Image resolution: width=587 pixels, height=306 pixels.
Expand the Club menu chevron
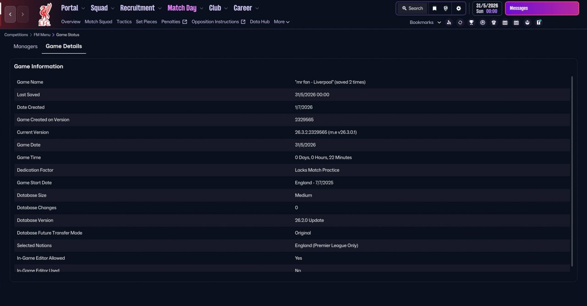tap(226, 8)
